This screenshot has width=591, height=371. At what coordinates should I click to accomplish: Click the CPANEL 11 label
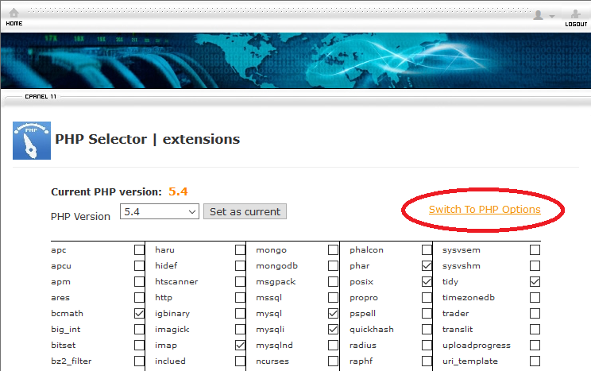(41, 96)
